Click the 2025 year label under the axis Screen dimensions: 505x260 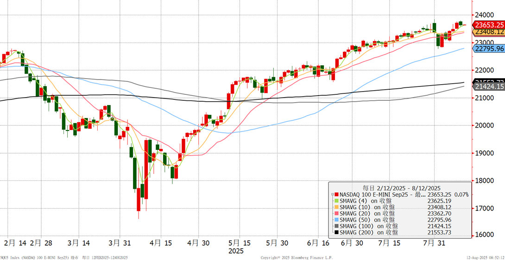click(x=236, y=251)
